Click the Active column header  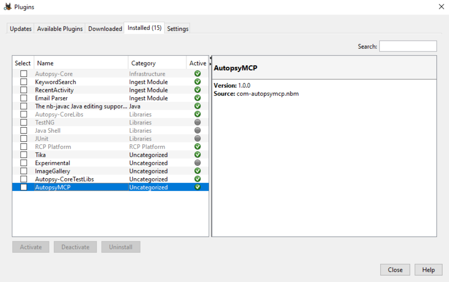pos(198,63)
